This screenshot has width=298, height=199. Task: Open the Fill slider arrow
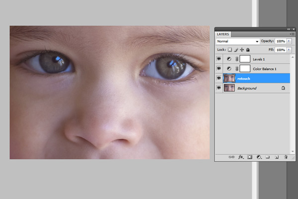[289, 50]
